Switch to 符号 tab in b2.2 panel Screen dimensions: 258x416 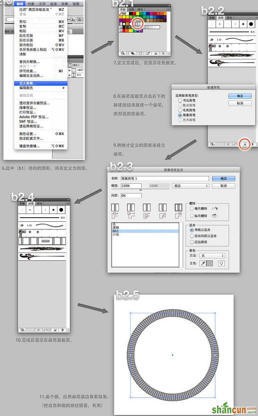pyautogui.click(x=229, y=18)
